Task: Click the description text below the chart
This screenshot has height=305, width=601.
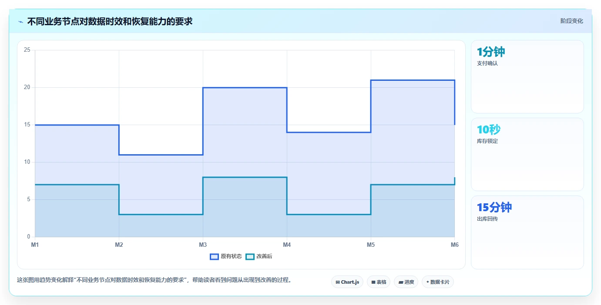Action: (154, 280)
